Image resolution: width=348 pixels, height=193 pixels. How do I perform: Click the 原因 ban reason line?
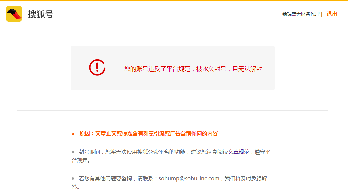pos(148,134)
